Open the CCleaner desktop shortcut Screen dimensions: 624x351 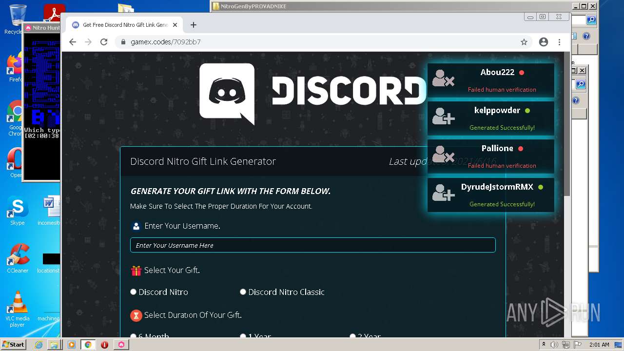(x=18, y=258)
